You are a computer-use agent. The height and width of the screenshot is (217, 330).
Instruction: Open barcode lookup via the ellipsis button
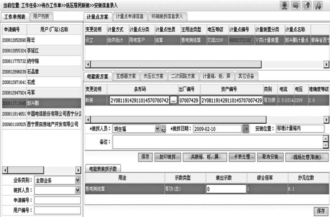click(173, 100)
